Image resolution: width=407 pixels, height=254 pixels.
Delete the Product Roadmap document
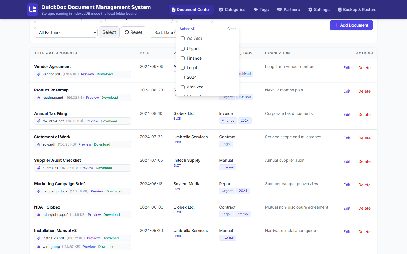(364, 91)
